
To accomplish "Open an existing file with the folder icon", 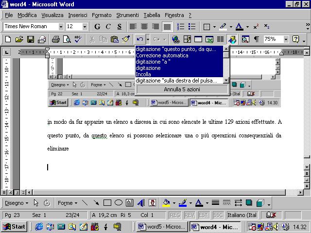I will [19, 39].
